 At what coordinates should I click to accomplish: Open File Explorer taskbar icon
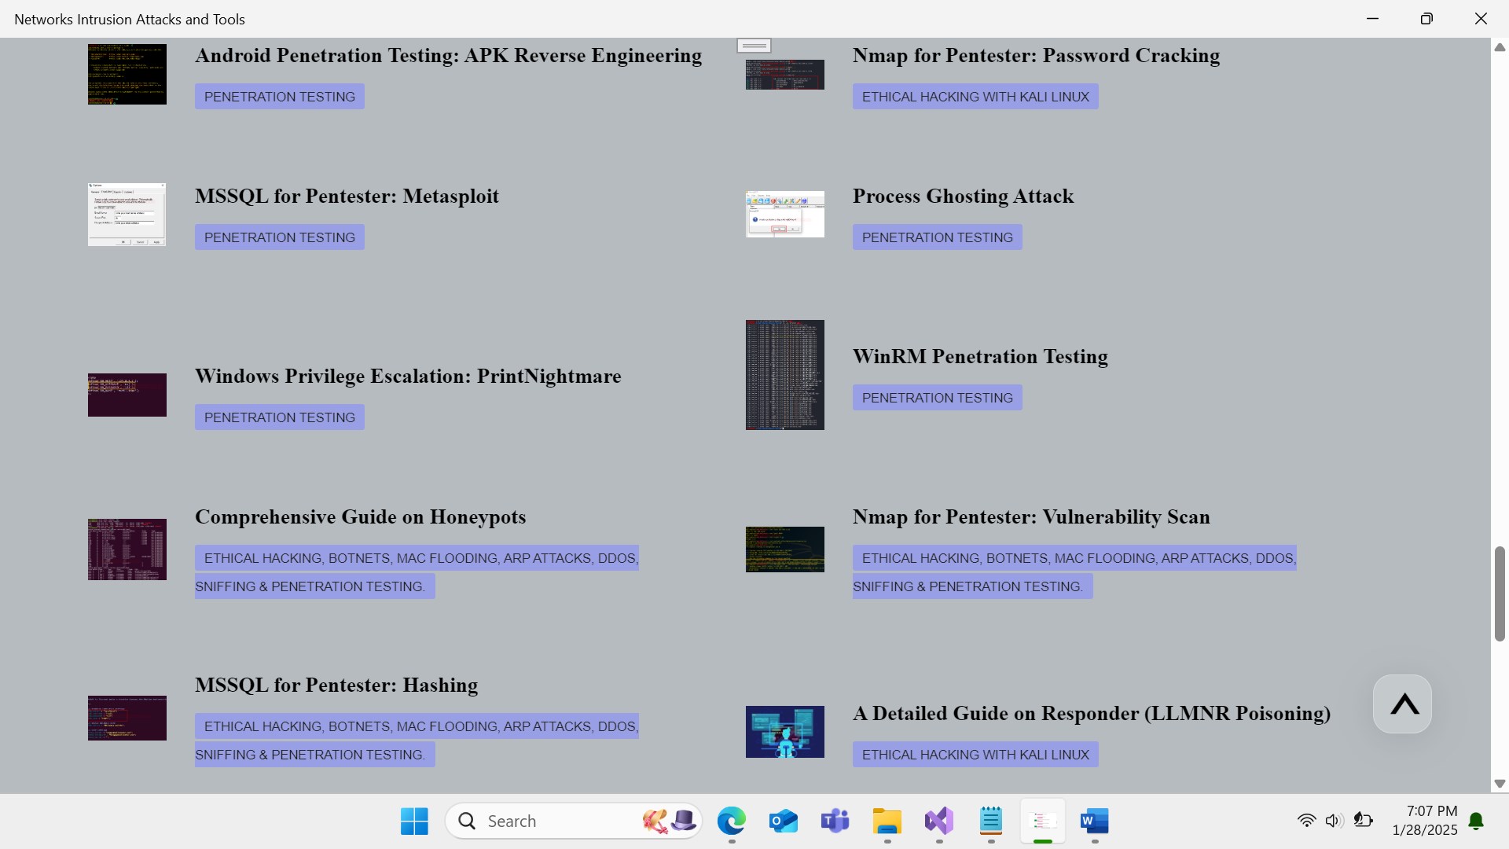click(x=887, y=821)
